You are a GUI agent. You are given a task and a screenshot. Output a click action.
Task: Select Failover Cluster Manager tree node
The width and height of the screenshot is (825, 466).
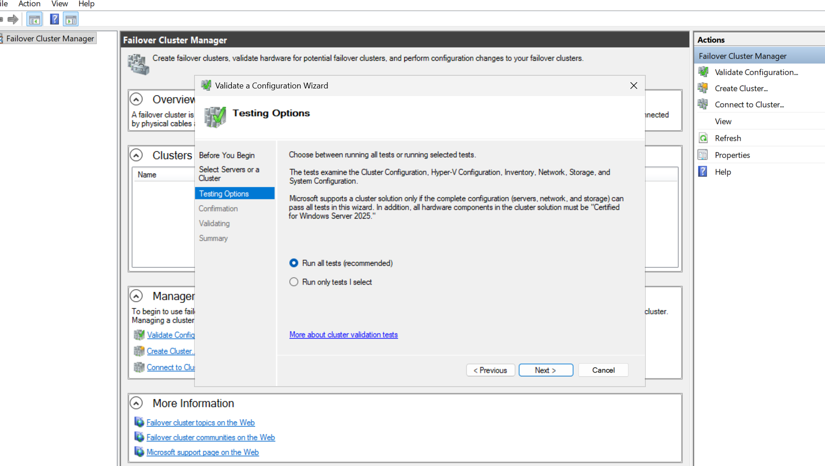50,38
